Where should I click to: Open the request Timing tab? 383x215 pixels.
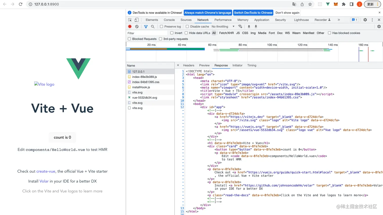[x=252, y=65]
